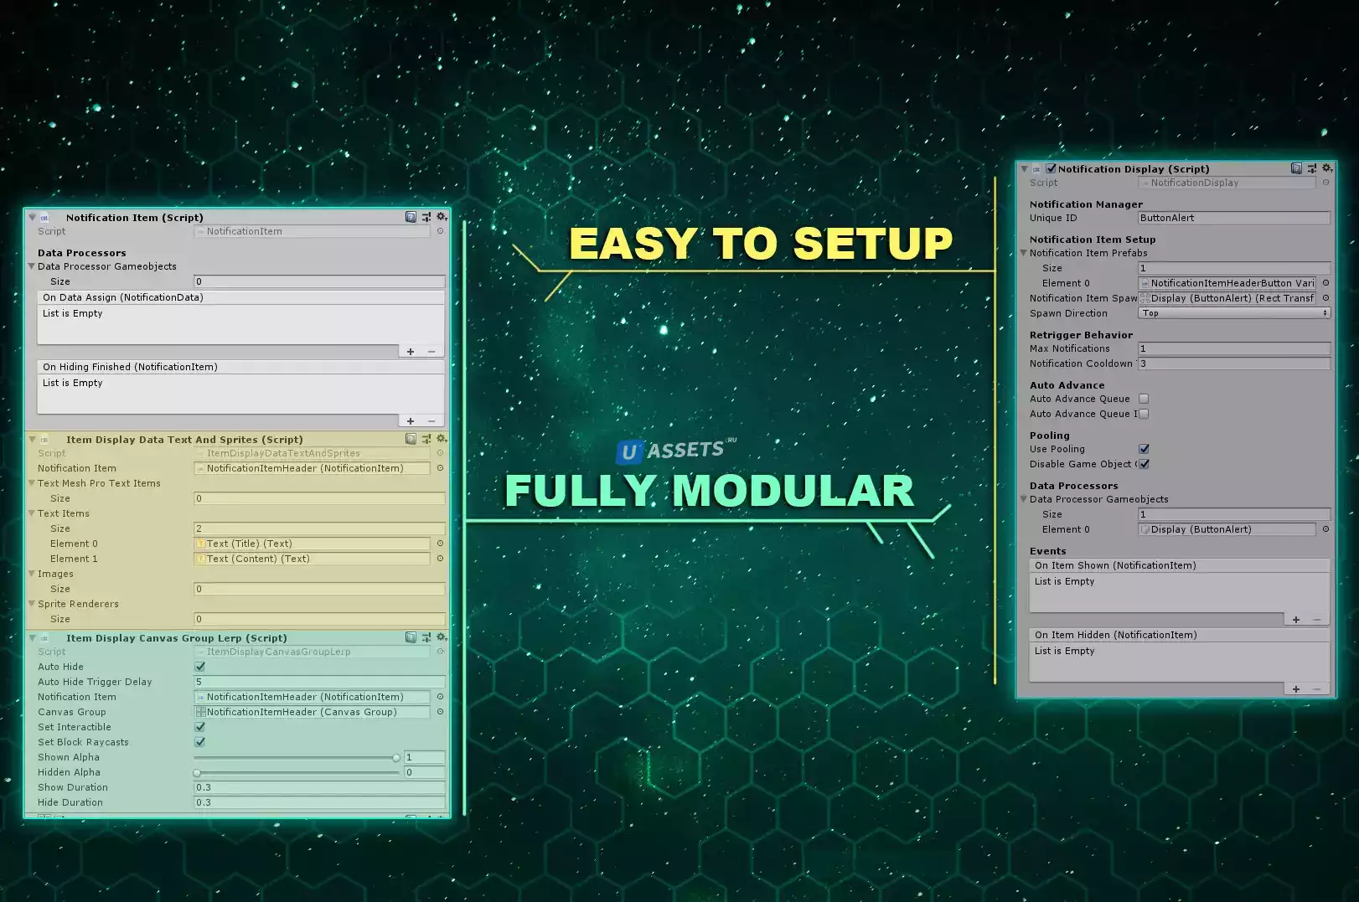Collapse the Notification Display script component
1359x902 pixels.
point(1024,168)
